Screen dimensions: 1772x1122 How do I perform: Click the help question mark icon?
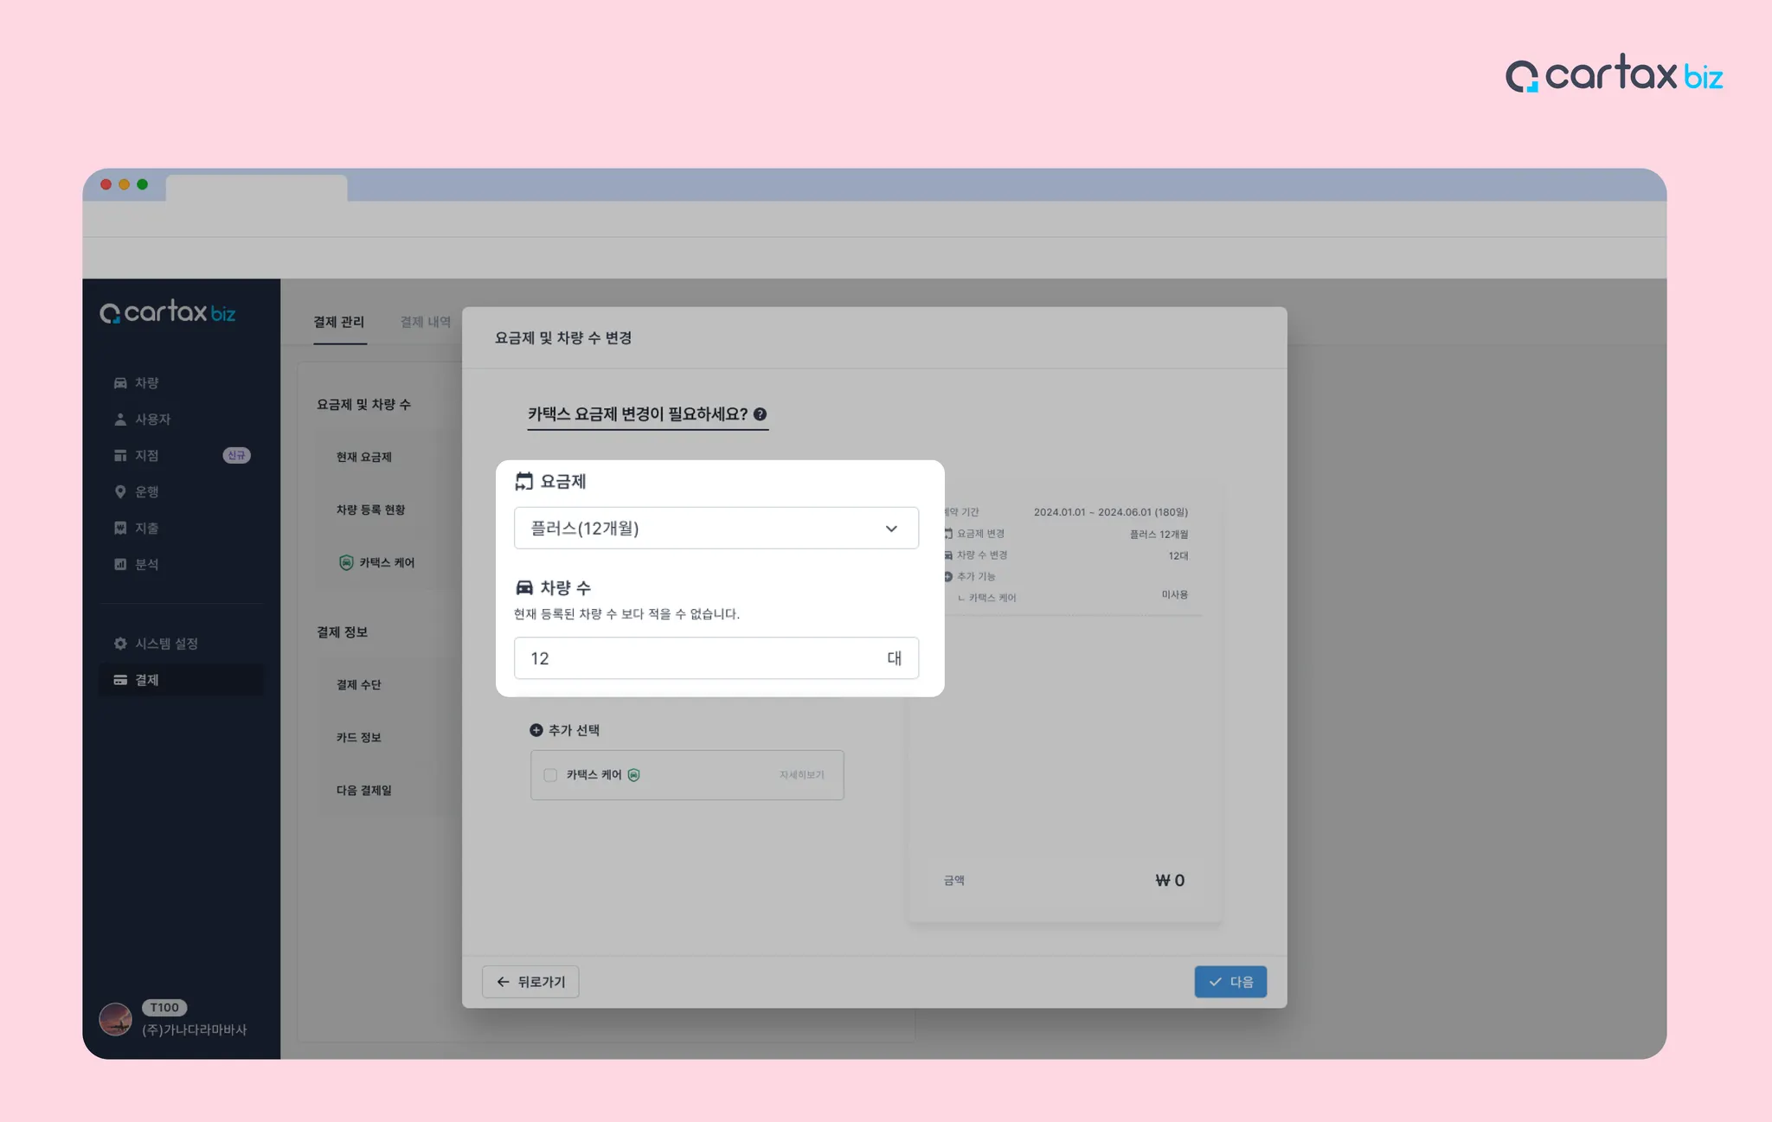pos(760,414)
